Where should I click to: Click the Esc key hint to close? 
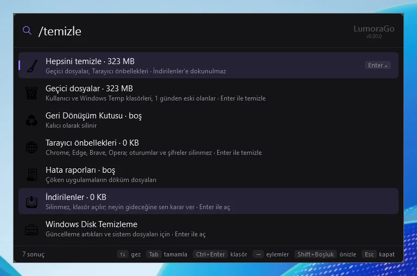pos(369,254)
